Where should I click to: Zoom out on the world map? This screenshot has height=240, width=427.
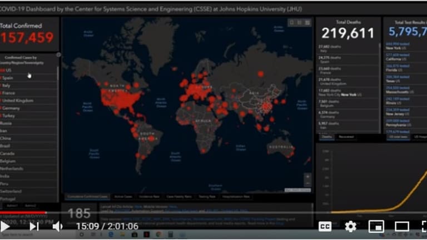(307, 183)
